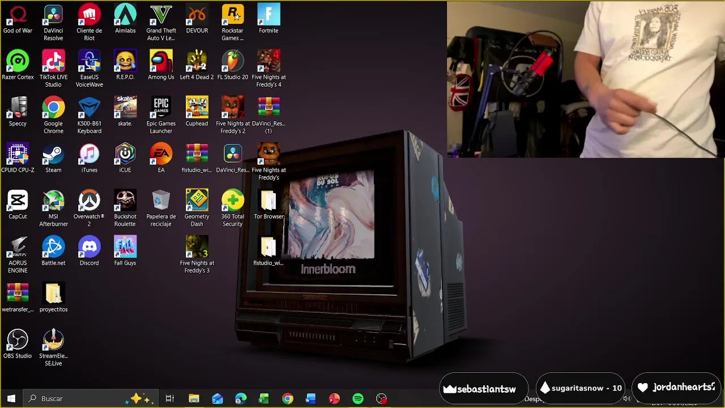Open the Windows Start menu
Viewport: 725px width, 408px height.
[x=11, y=398]
